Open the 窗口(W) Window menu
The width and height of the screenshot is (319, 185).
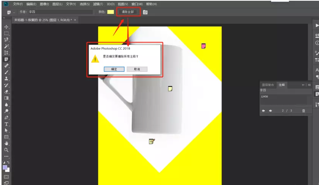click(137, 4)
